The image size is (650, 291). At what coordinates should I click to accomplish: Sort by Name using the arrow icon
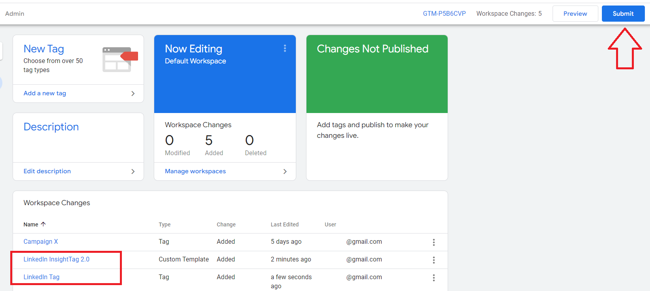pos(43,224)
